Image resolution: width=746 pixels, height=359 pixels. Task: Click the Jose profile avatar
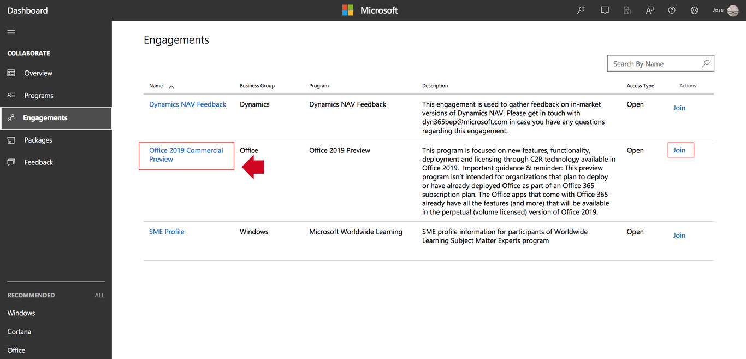733,10
